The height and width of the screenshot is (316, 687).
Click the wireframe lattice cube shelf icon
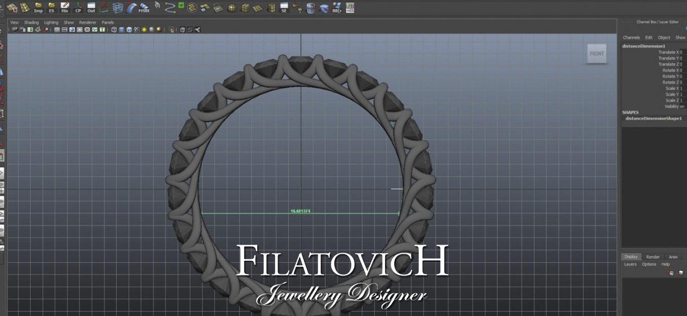[x=118, y=8]
